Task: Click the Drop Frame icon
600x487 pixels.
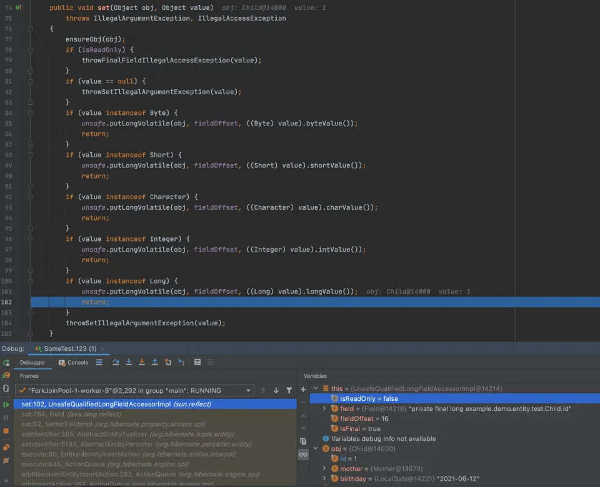Action: click(x=168, y=362)
